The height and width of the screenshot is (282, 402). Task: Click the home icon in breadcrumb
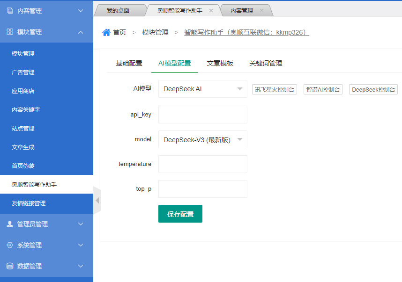106,32
